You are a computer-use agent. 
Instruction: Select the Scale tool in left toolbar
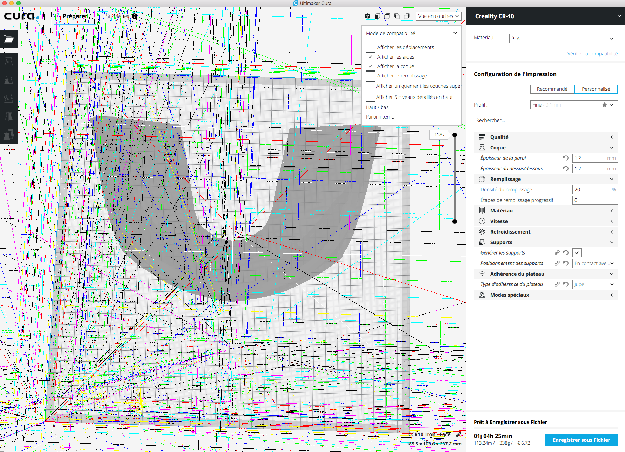pos(9,80)
